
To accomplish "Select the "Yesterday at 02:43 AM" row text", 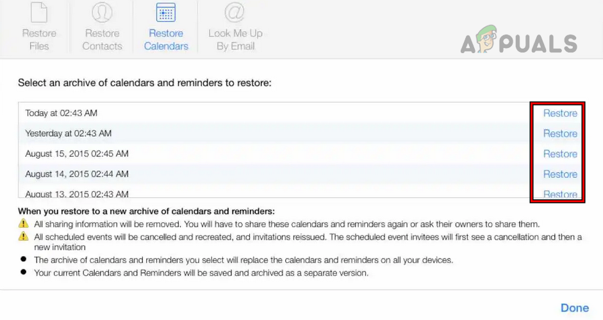I will (69, 134).
